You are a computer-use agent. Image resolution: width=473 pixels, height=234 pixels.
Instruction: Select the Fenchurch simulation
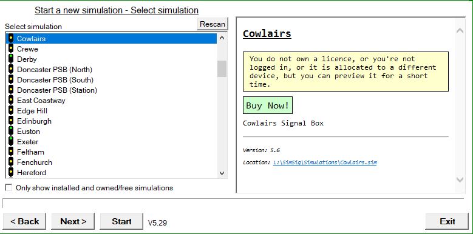[x=111, y=162]
